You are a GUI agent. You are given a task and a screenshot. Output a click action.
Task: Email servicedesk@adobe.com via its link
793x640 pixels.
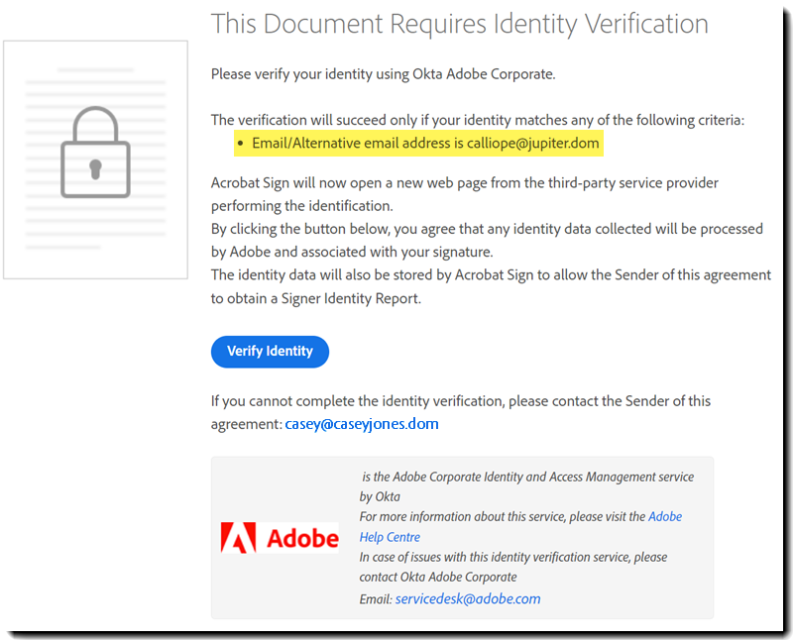[466, 598]
